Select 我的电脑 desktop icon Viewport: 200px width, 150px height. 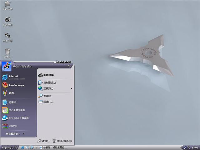[x=7, y=22]
